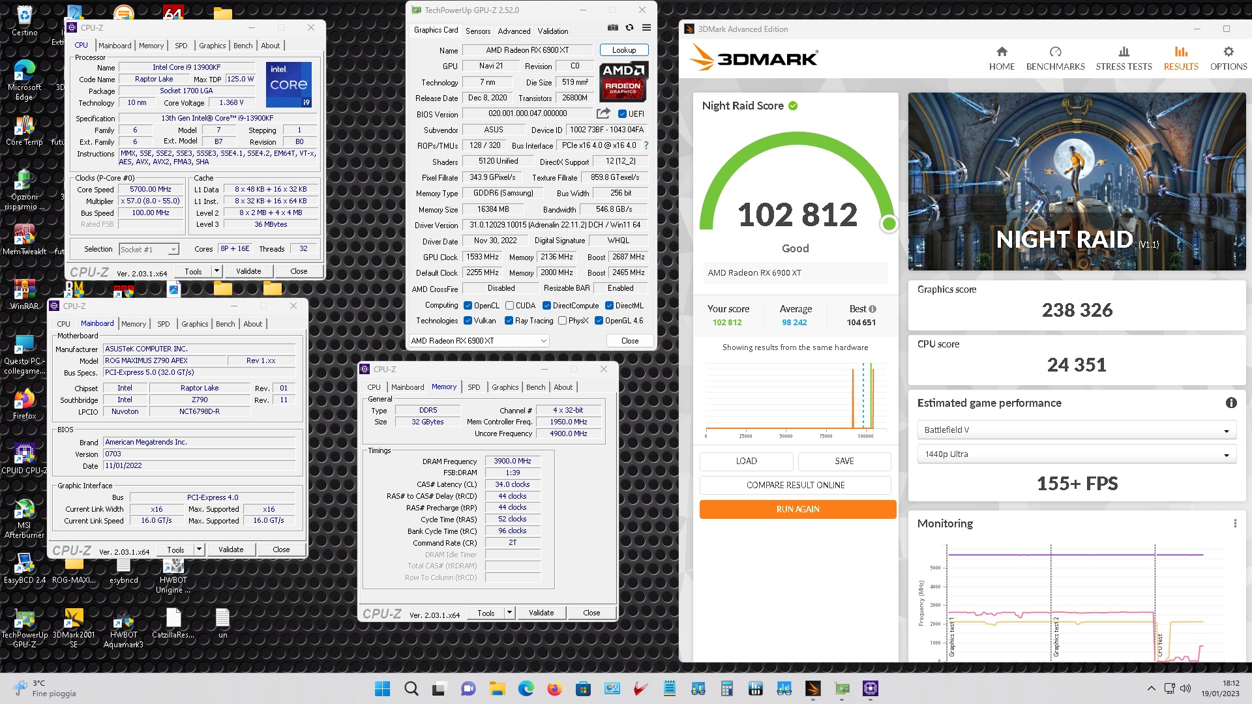Click the LOAD button in 3DMark

click(x=747, y=461)
